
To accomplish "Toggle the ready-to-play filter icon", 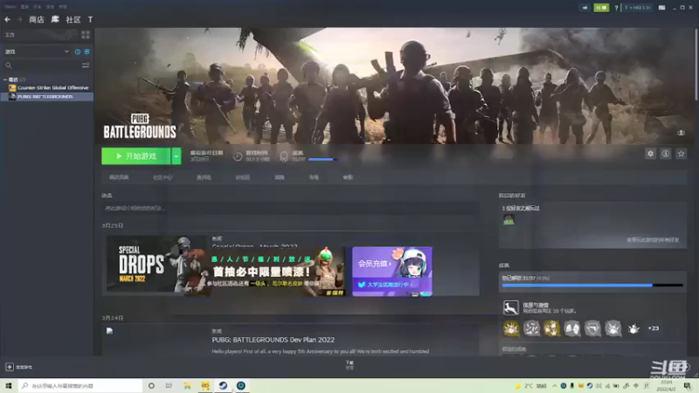I will 87,52.
